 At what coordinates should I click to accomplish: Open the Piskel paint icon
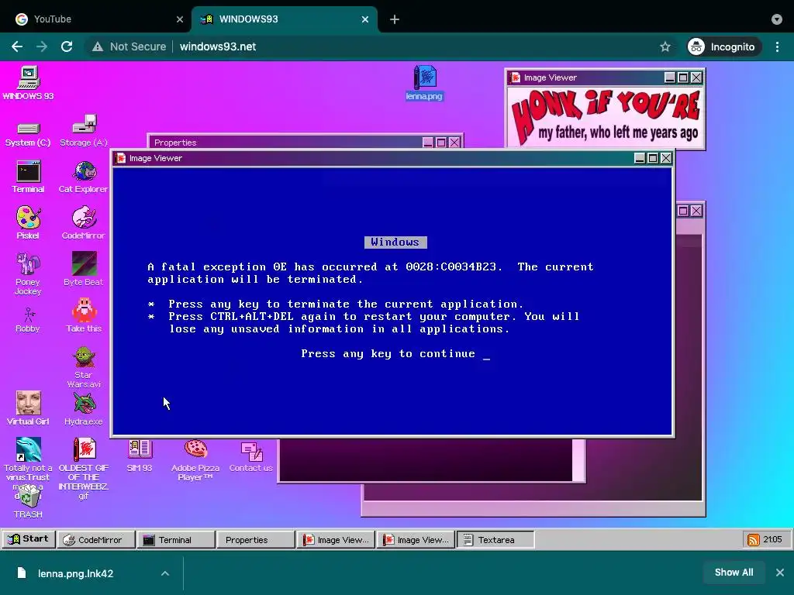pos(28,222)
